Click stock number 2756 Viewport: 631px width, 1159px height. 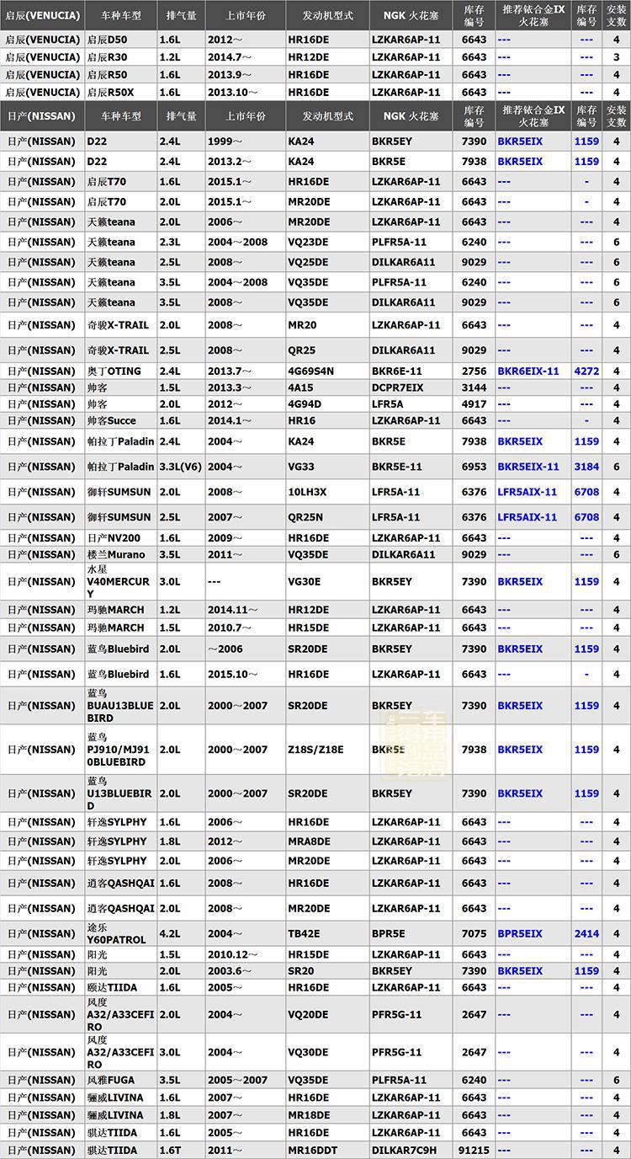(x=474, y=371)
